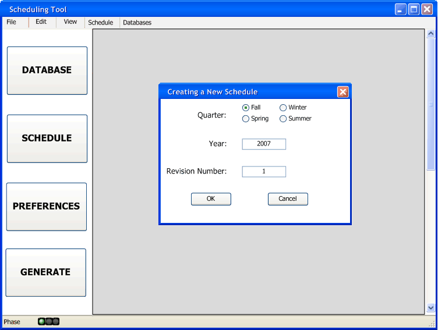Click the Creating a New Schedule title

212,92
